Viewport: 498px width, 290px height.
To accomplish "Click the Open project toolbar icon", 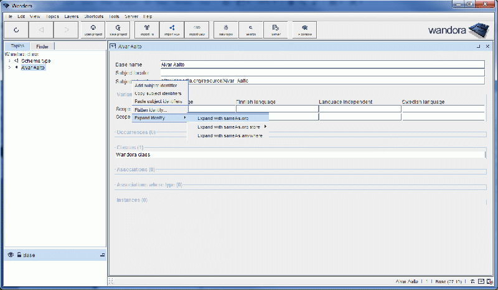I will (93, 29).
